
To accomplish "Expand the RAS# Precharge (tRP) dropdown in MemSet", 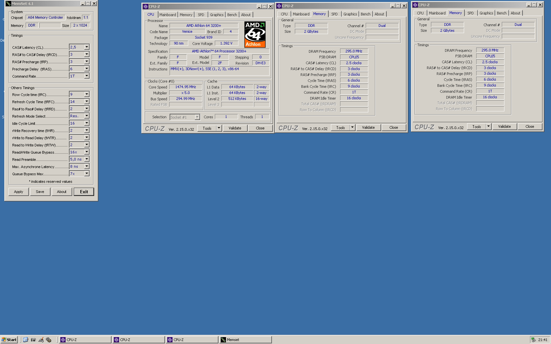I will coord(87,62).
